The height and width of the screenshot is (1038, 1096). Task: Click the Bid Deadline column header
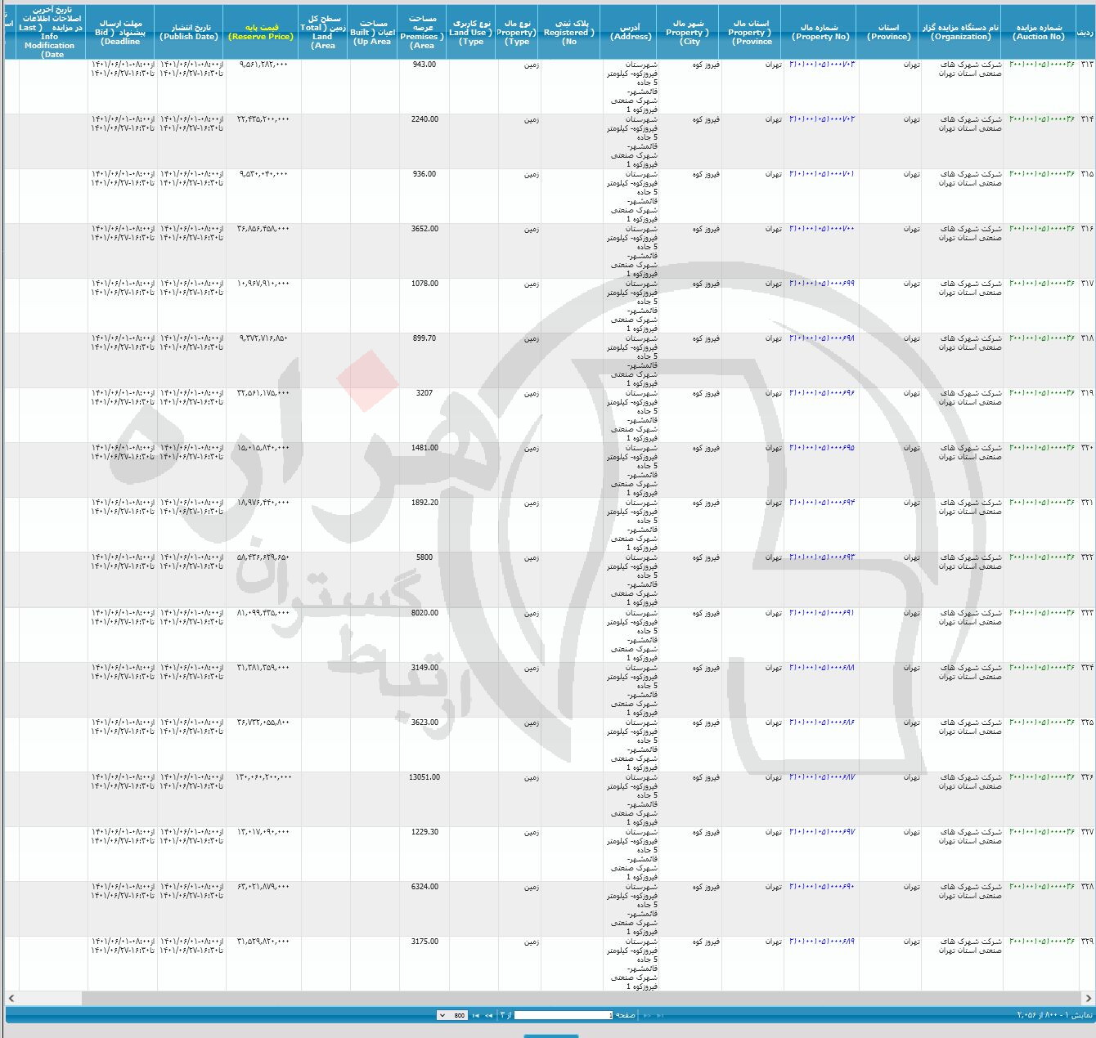pos(121,32)
